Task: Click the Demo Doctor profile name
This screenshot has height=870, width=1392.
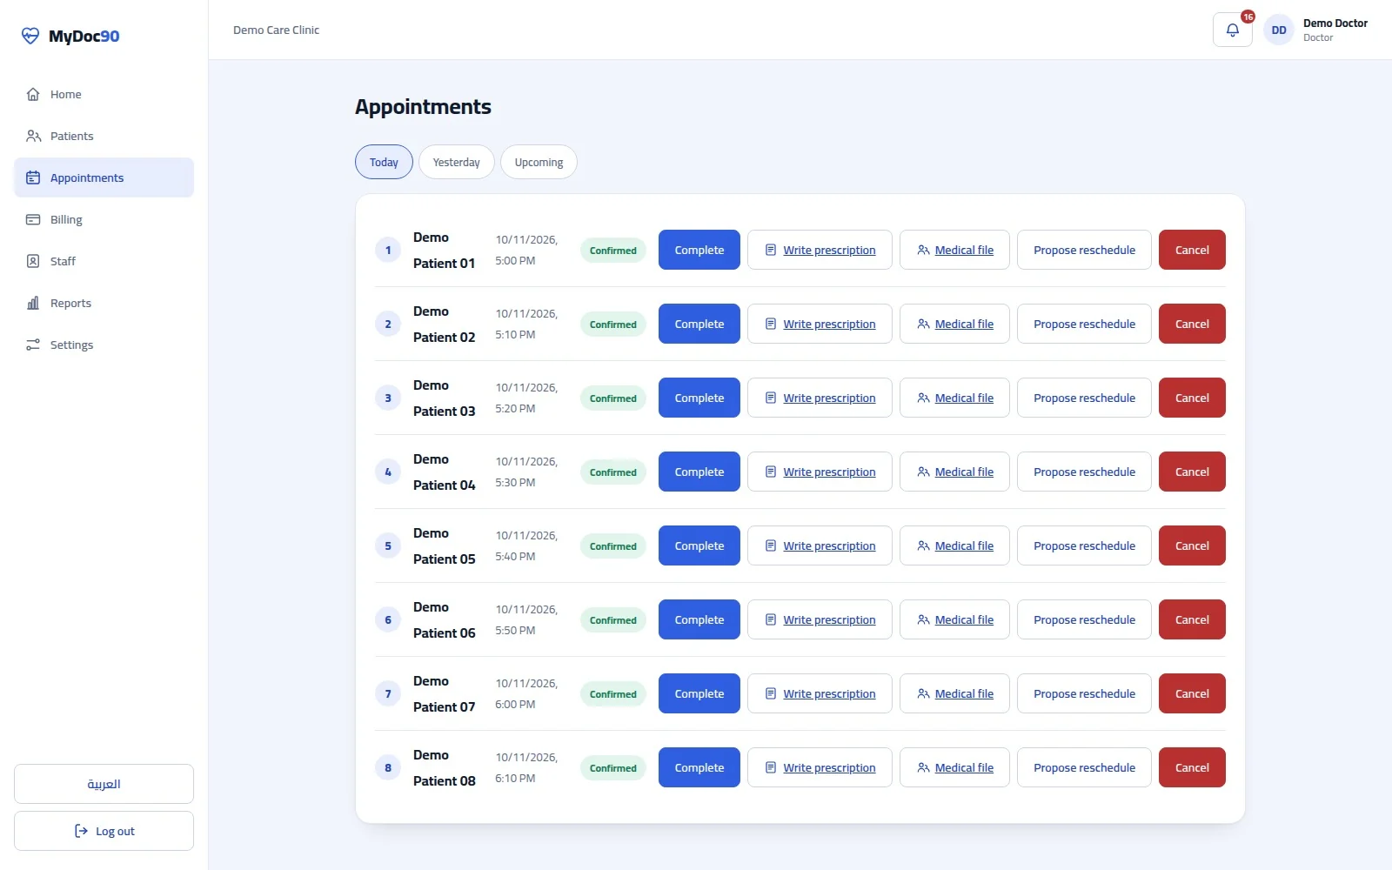Action: (x=1335, y=23)
